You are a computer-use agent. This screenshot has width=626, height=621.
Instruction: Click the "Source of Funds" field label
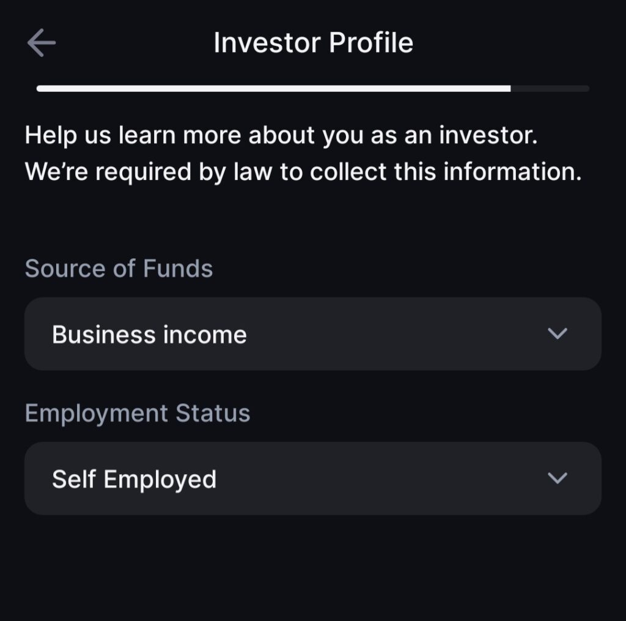coord(119,269)
